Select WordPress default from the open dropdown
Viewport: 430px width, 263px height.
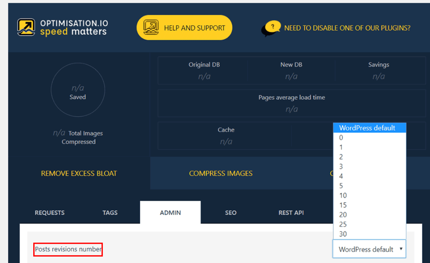[367, 127]
